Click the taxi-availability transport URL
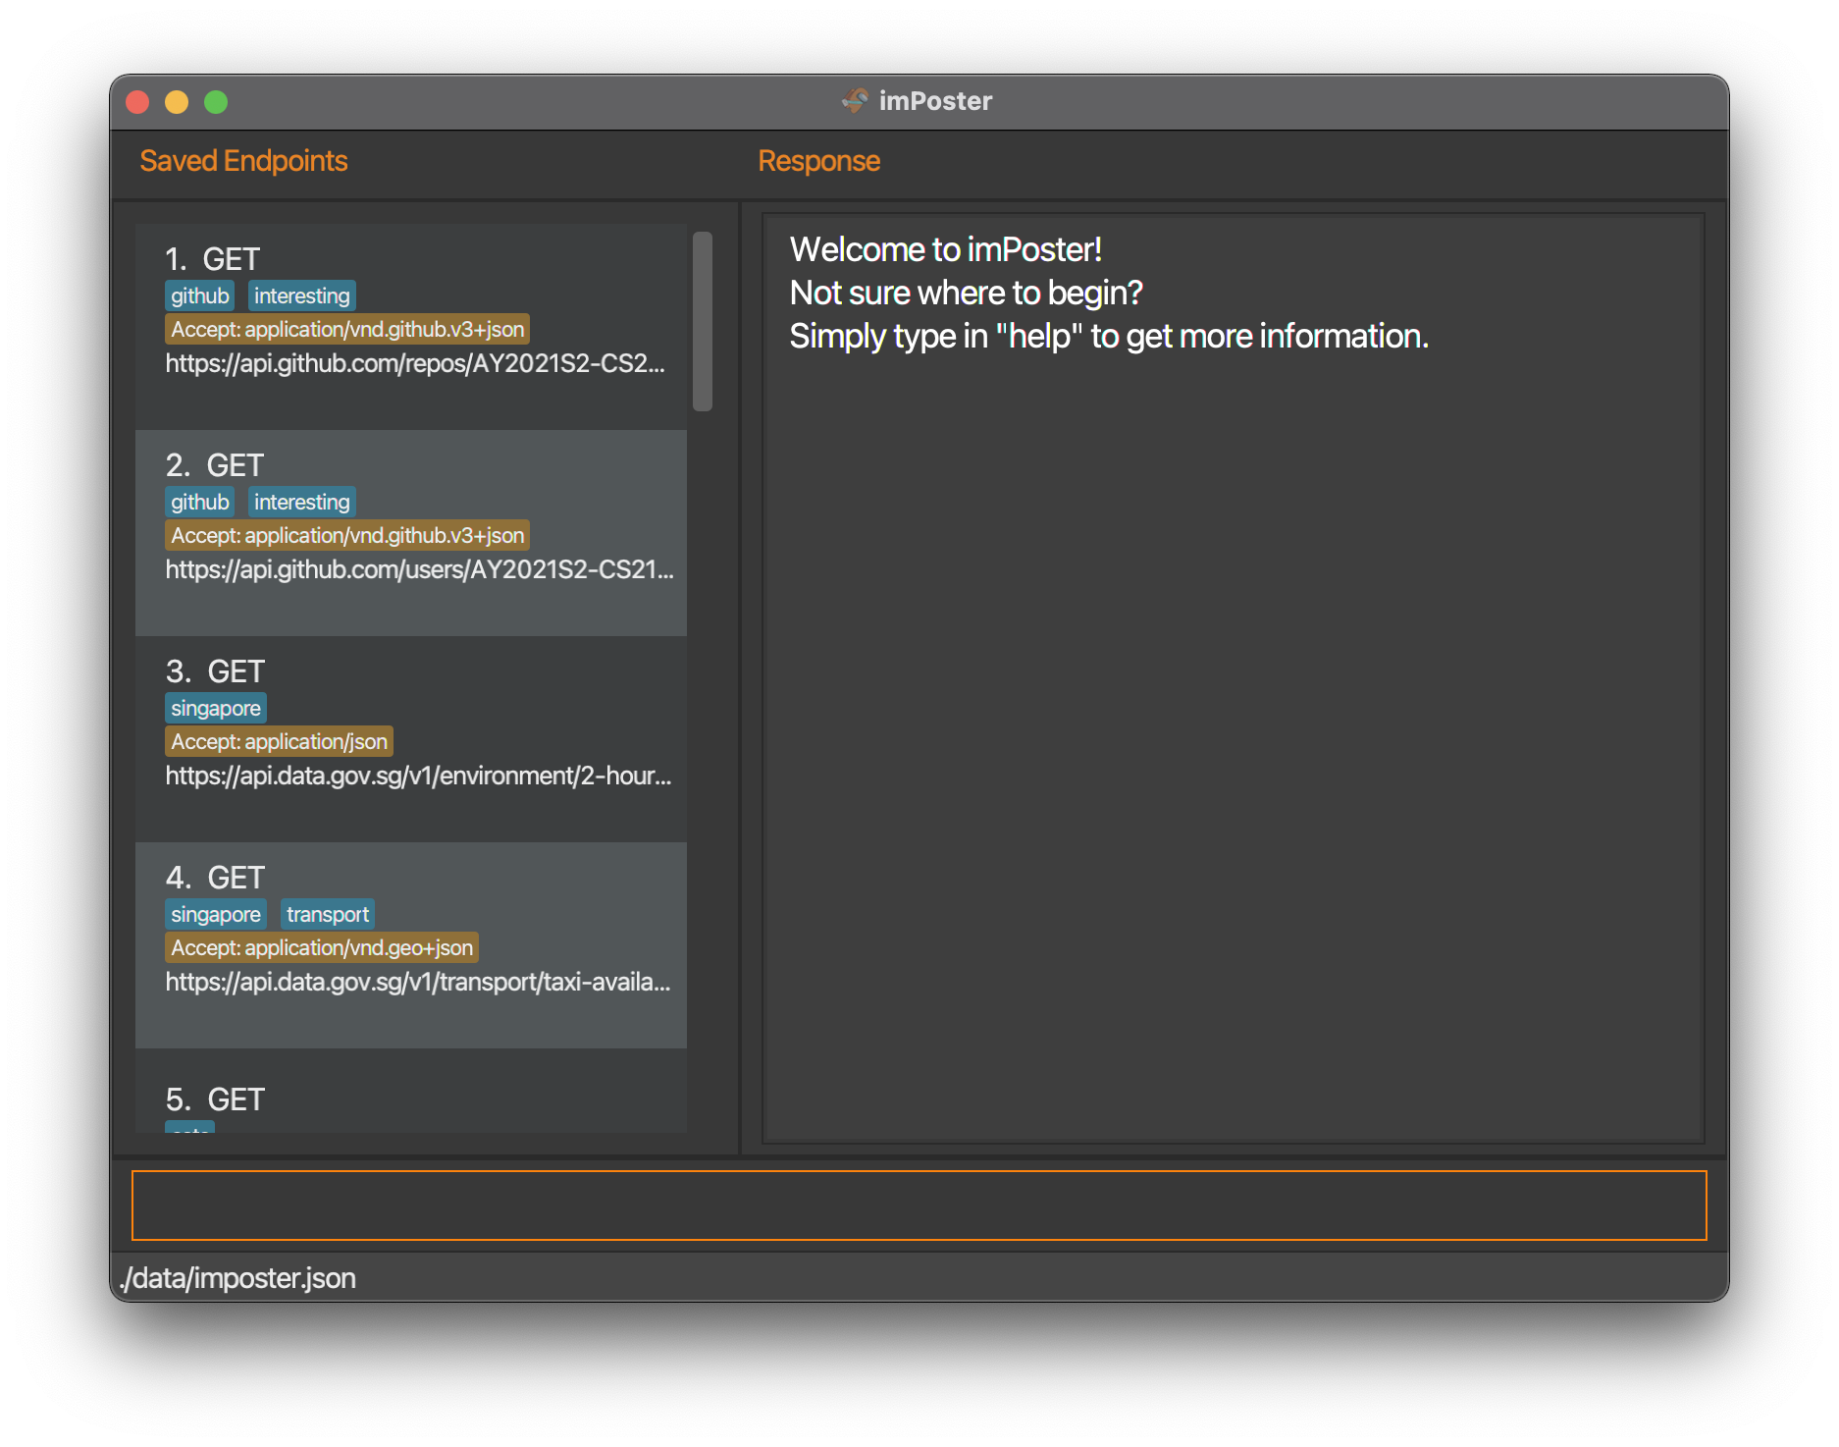 tap(418, 982)
